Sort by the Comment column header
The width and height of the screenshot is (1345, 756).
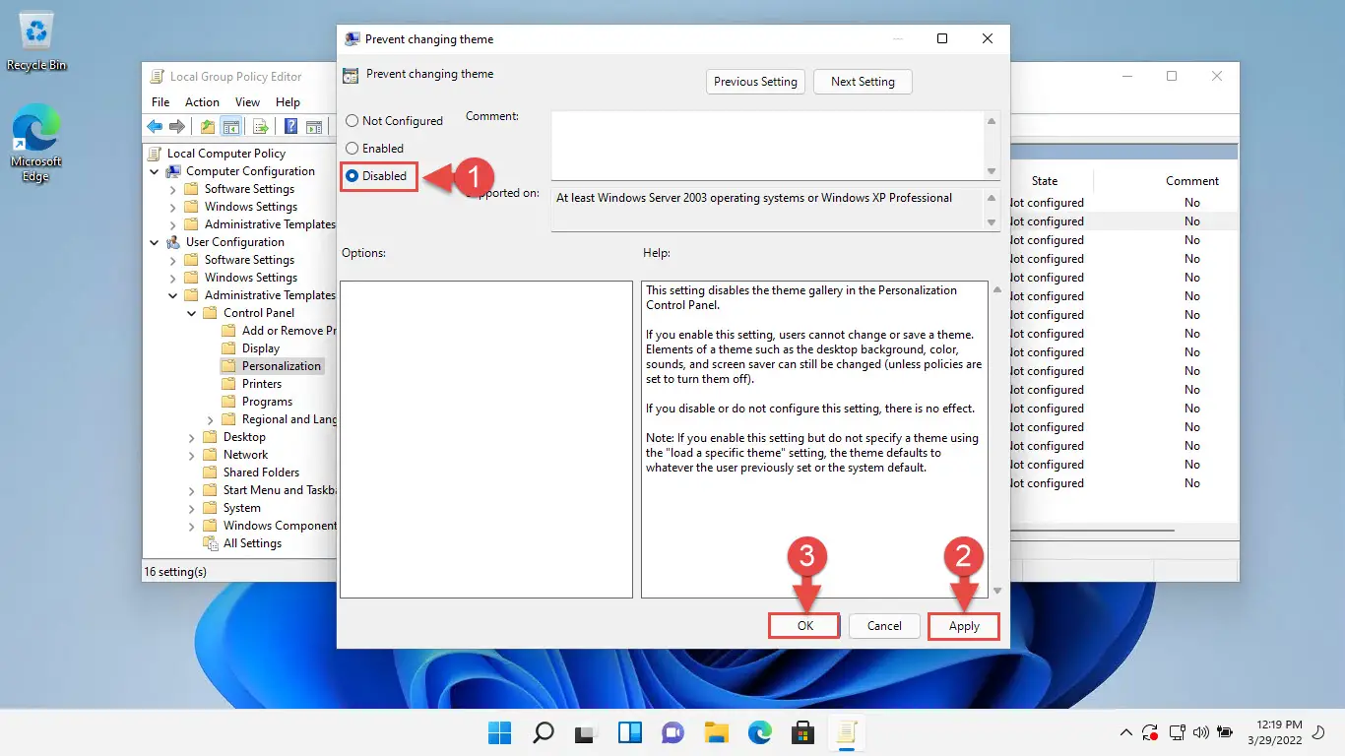(x=1191, y=181)
